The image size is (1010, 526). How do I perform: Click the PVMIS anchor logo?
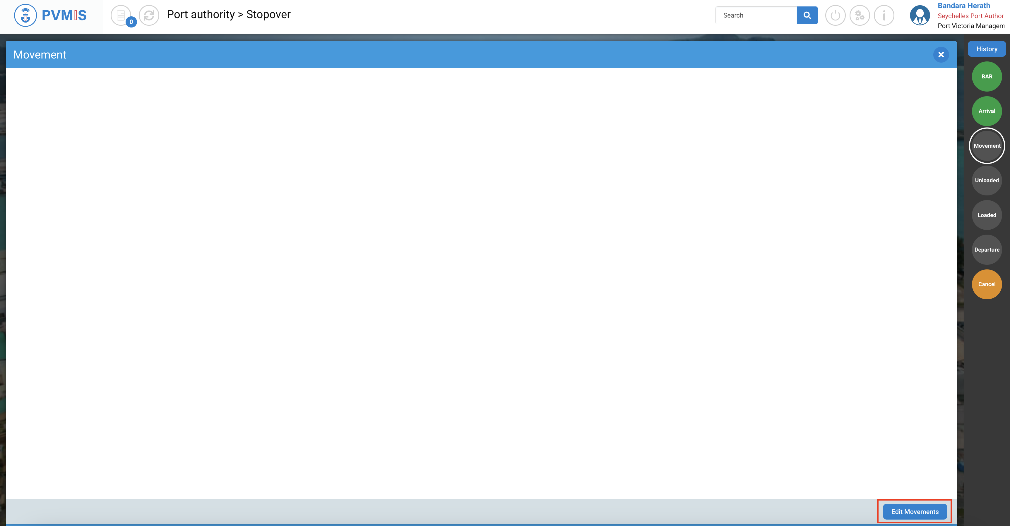(25, 15)
